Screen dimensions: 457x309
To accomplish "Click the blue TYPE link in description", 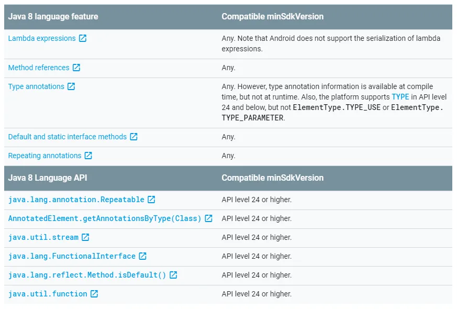I will [400, 97].
